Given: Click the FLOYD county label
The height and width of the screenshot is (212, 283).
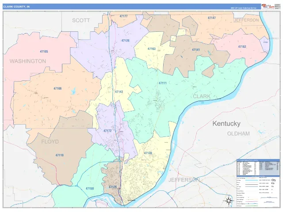Looking at the screenshot, I should point(50,142).
